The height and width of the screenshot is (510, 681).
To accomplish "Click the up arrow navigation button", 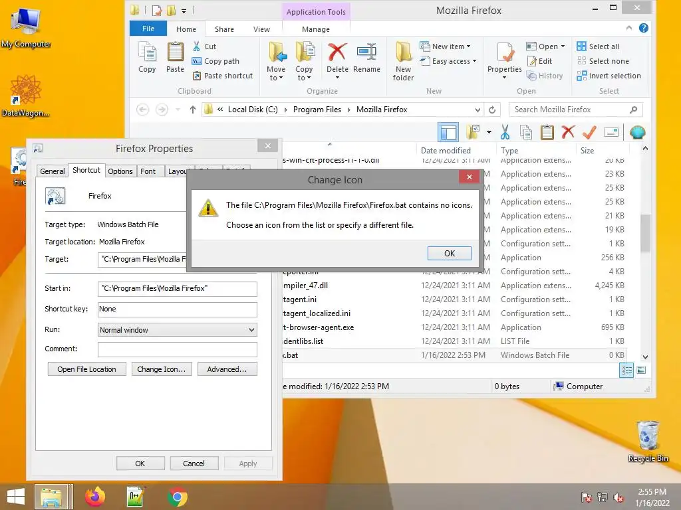I will (x=193, y=110).
